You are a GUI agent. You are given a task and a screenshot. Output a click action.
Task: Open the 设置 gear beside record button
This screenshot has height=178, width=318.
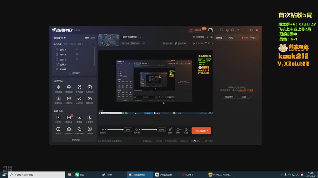[186, 131]
